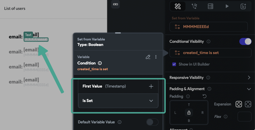This screenshot has width=255, height=130.
Task: Disable the Conditional Visibility toggle
Action: (245, 42)
